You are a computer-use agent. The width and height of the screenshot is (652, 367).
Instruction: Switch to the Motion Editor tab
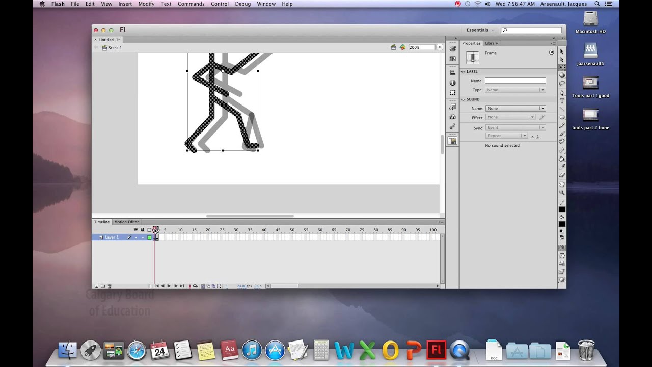(x=126, y=222)
